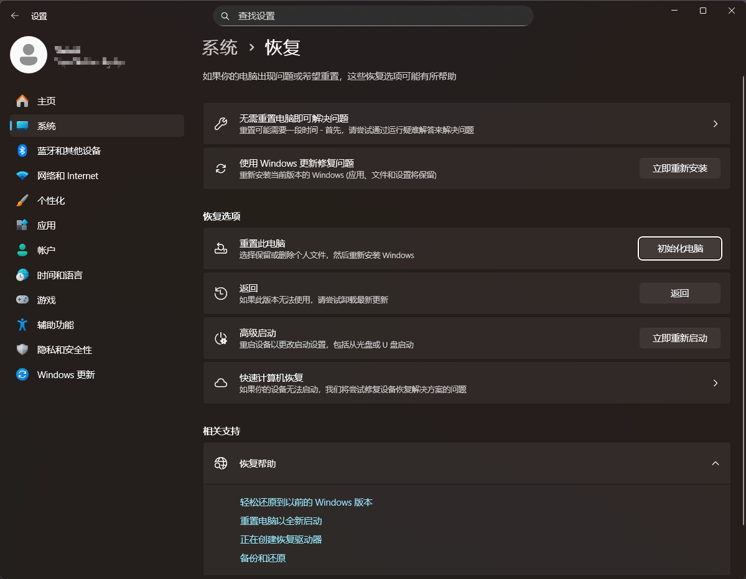This screenshot has height=579, width=746.
Task: Click the Bluetooth icon in the sidebar
Action: 22,151
